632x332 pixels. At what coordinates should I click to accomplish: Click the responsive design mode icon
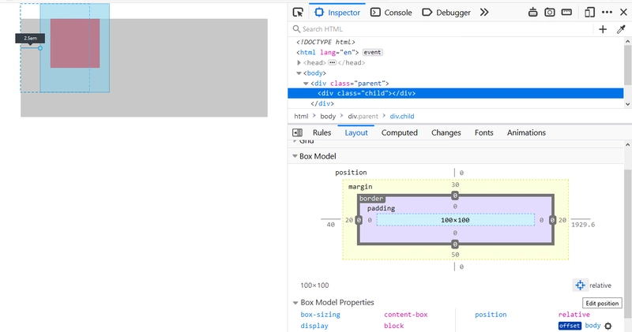pos(589,13)
